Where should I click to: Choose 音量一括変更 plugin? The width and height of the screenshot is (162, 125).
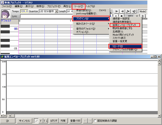125,41
